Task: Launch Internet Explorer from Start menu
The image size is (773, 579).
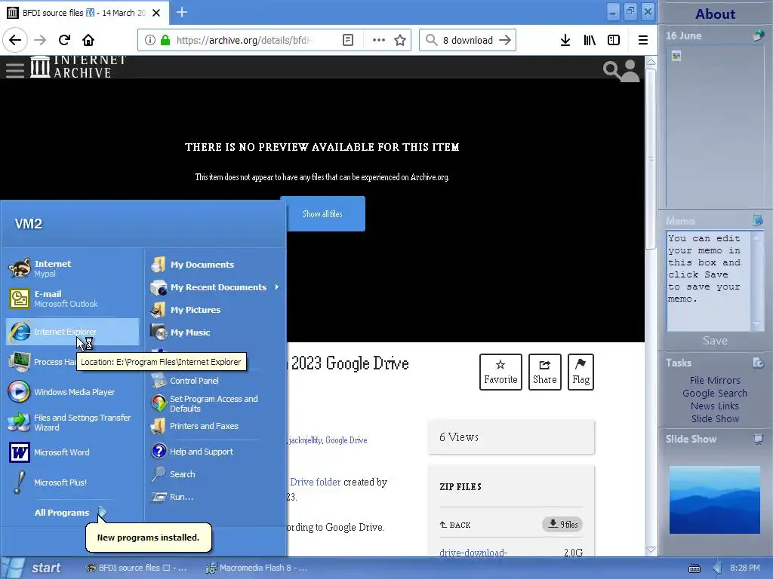Action: point(73,332)
